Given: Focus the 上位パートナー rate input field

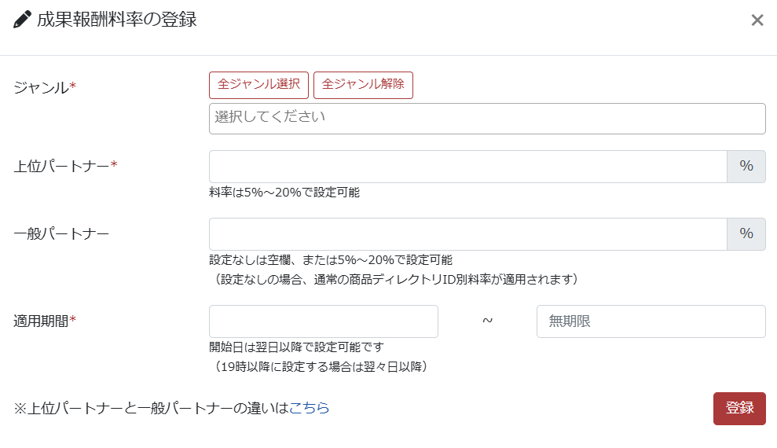Looking at the screenshot, I should (467, 167).
